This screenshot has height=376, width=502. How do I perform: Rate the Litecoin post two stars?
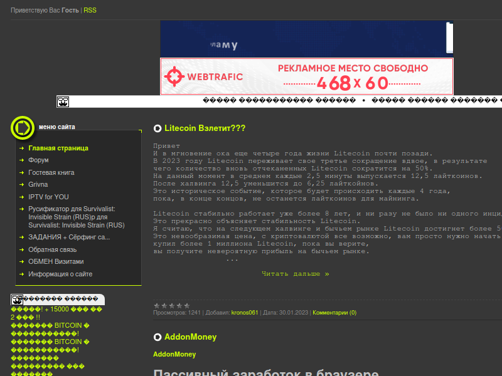(164, 306)
